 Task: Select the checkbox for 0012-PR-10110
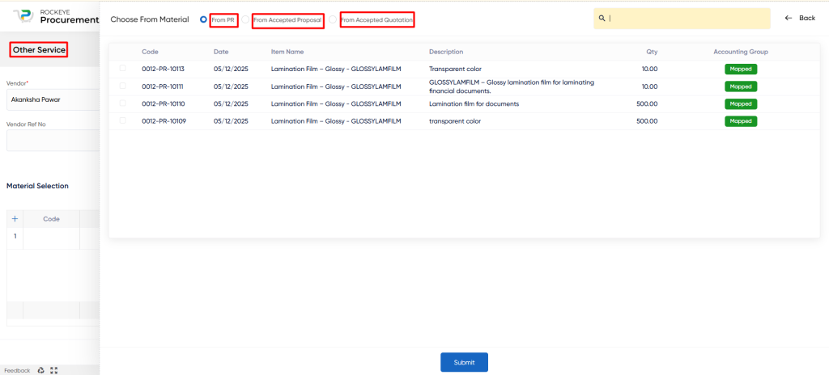123,103
